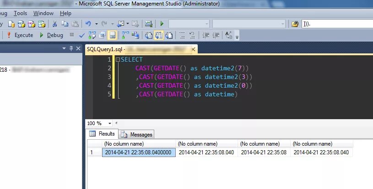Parse the query with checkmark icon
This screenshot has width=373, height=189.
coord(82,35)
